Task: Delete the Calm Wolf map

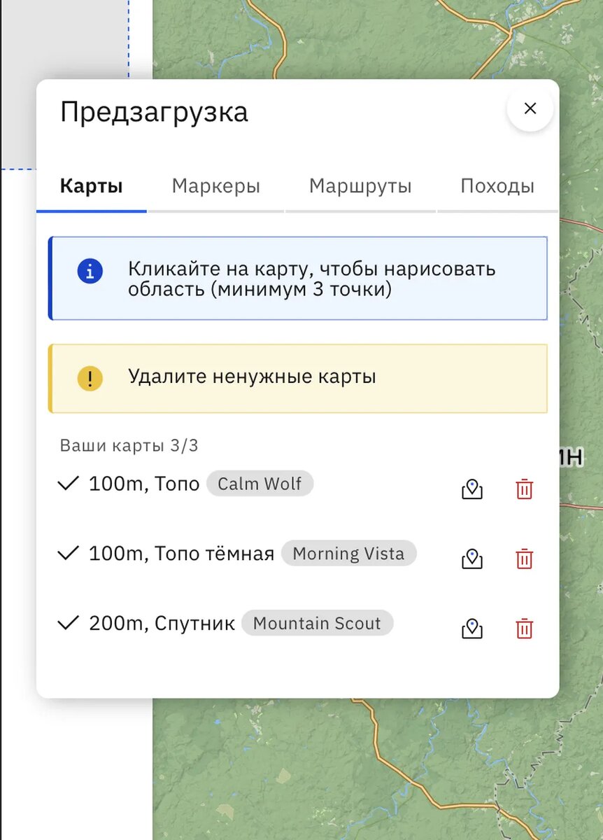Action: (x=524, y=489)
